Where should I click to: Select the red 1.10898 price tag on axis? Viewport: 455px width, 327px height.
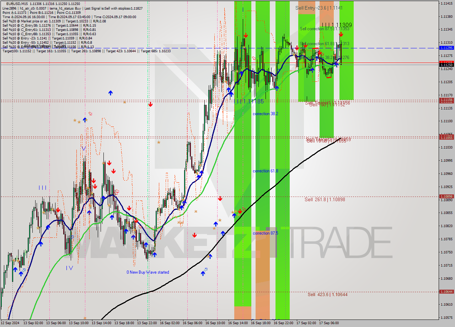[x=446, y=196]
